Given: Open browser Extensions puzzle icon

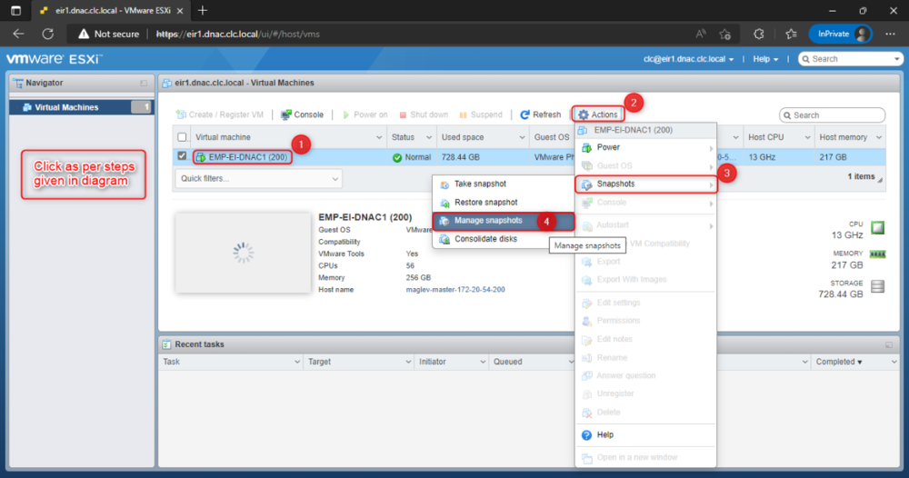Looking at the screenshot, I should [x=758, y=35].
